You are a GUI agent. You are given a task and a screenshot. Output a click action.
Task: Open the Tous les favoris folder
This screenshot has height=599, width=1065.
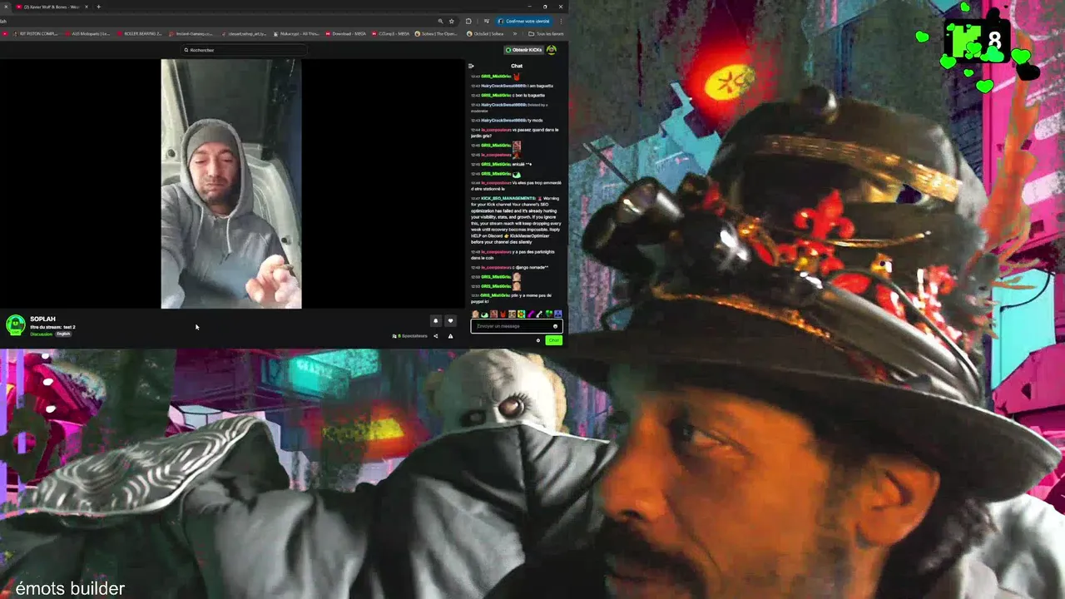point(546,33)
